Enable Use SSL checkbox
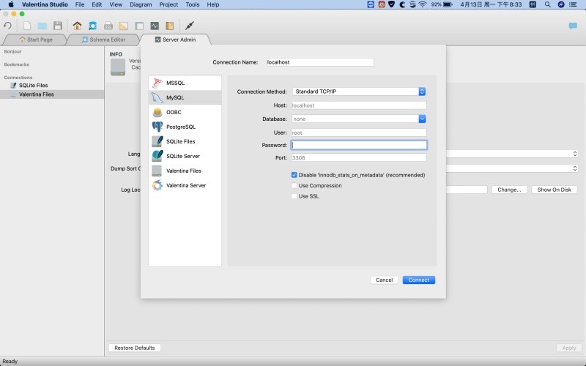Image resolution: width=586 pixels, height=366 pixels. pyautogui.click(x=294, y=195)
